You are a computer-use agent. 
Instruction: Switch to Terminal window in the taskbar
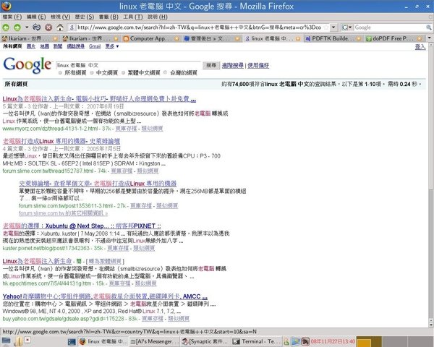coord(257,341)
